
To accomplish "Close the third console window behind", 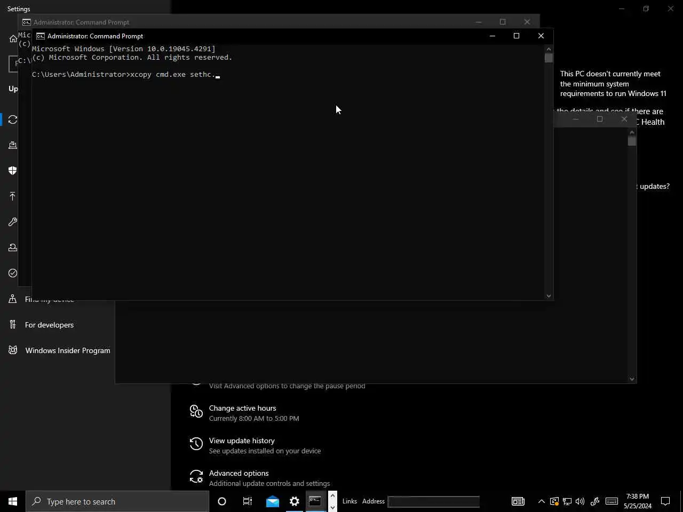I will pos(624,119).
